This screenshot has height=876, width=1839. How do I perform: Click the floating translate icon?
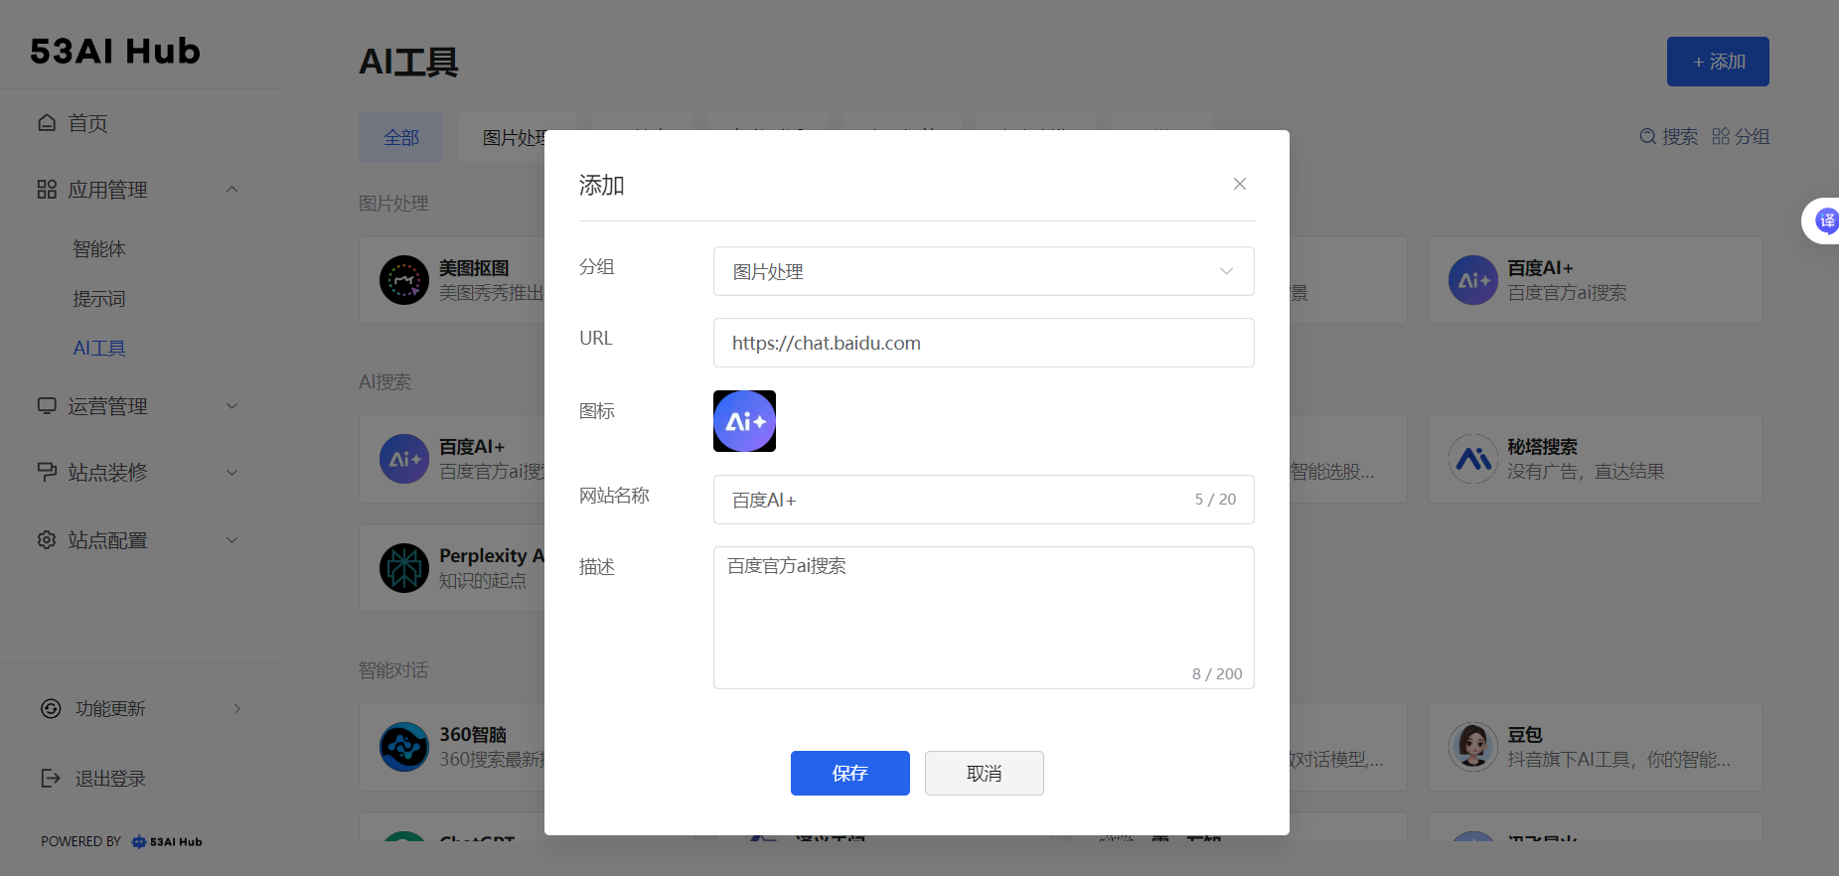click(1825, 220)
